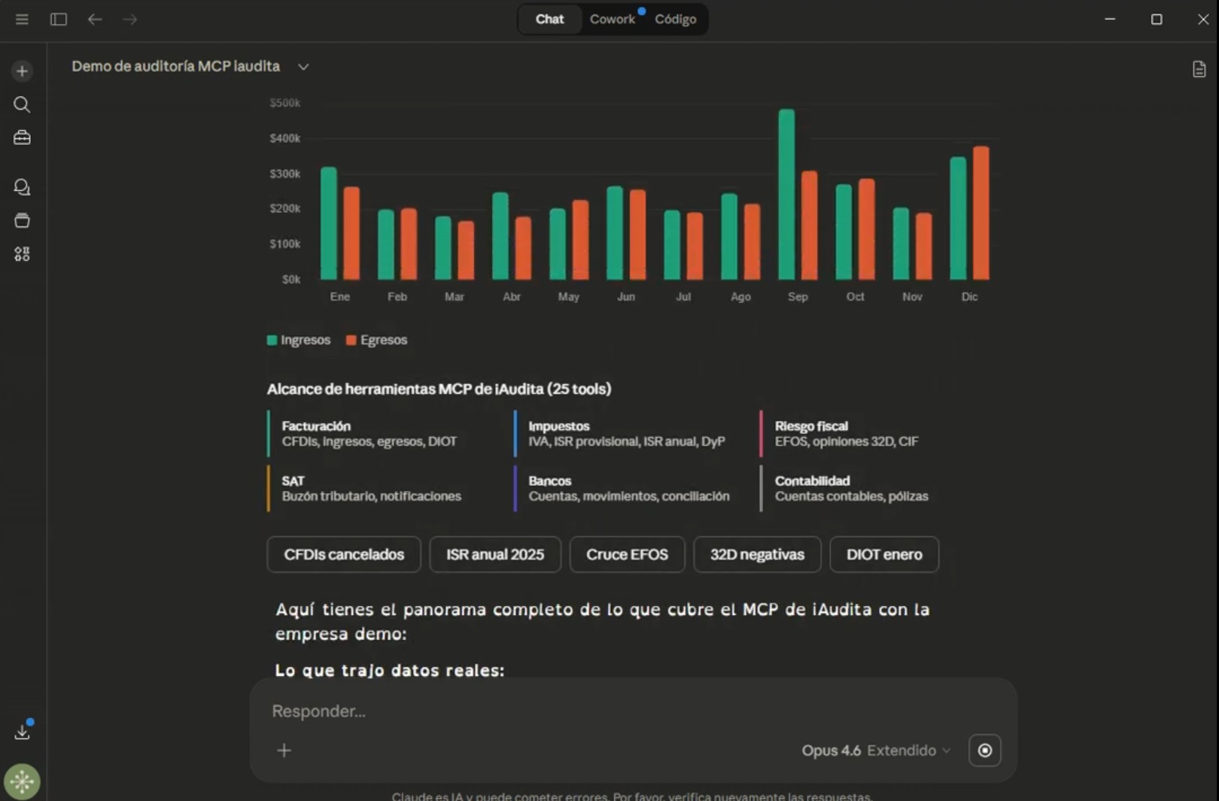
Task: Toggle the Ingresos legend entry
Action: point(299,340)
